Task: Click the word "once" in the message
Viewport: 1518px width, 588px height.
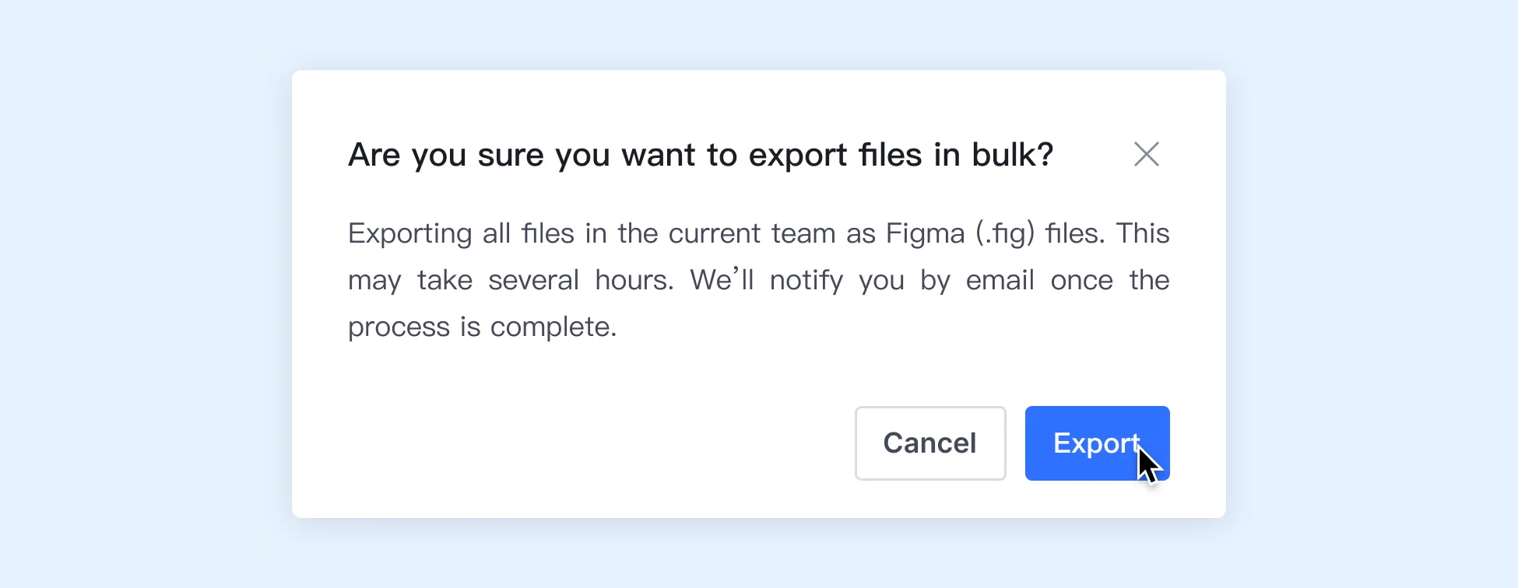Action: coord(1081,281)
